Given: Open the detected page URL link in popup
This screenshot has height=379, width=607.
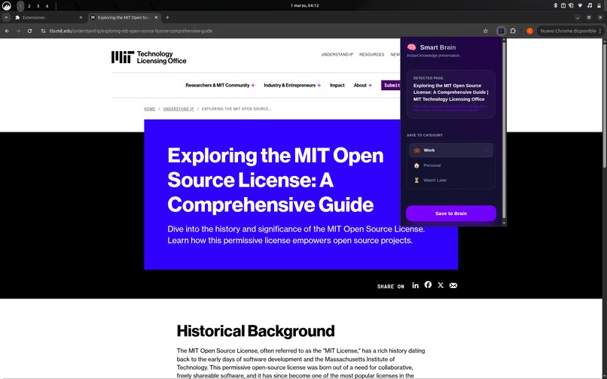Looking at the screenshot, I should 450,108.
